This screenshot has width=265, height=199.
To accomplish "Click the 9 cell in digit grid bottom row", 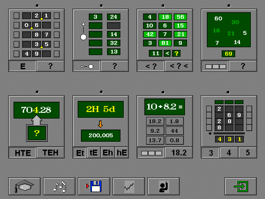I will tap(36, 54).
